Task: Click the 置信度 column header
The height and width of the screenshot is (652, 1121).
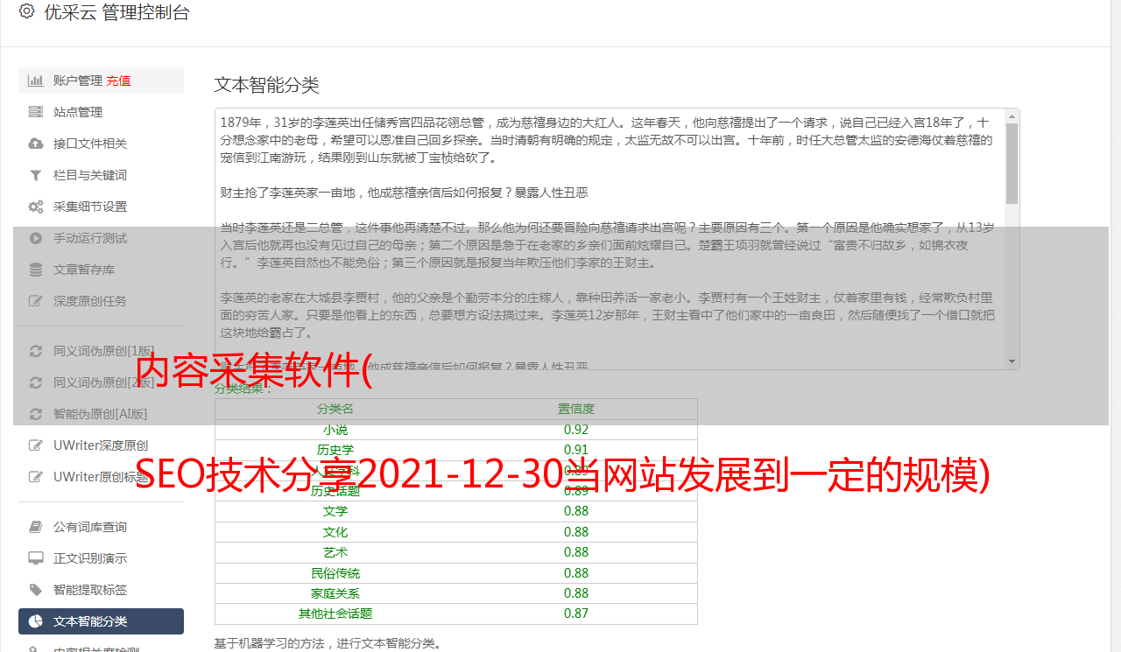Action: click(x=576, y=409)
